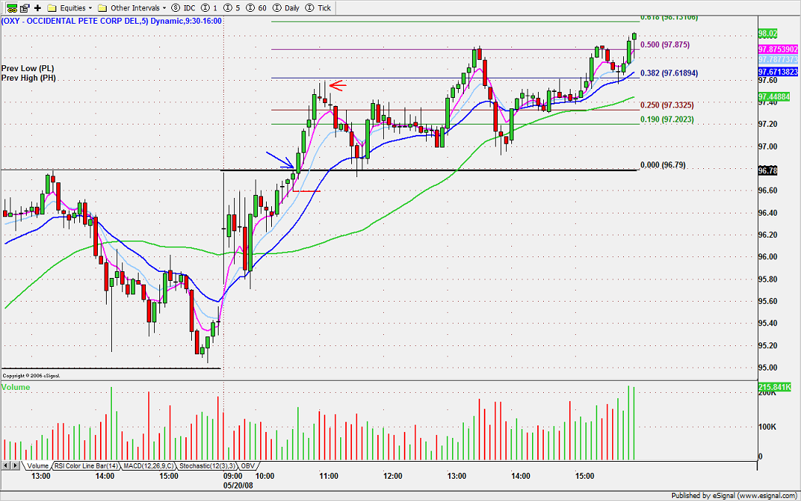Click the green 98.02 last price tag
801x501 pixels.
point(767,33)
